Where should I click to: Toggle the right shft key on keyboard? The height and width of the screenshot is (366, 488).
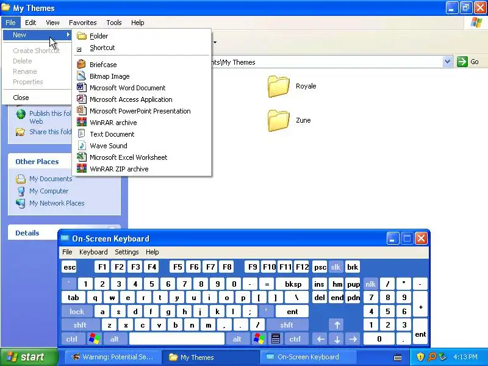tap(287, 325)
